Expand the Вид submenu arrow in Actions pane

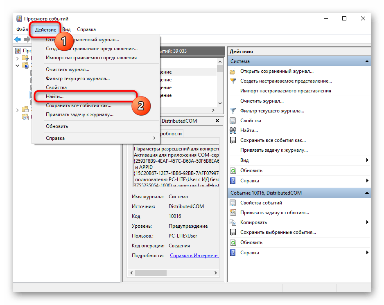[x=367, y=160]
